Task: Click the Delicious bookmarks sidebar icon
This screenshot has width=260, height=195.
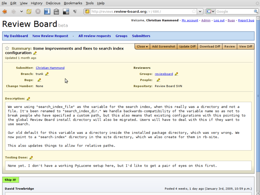Action: tap(47, 11)
